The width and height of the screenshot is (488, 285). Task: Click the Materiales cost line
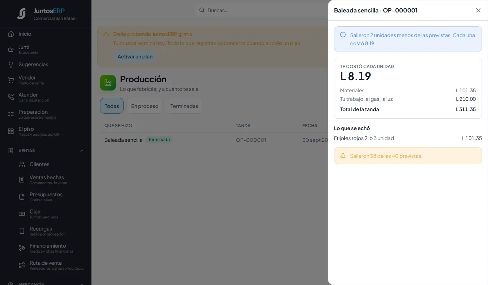[408, 90]
